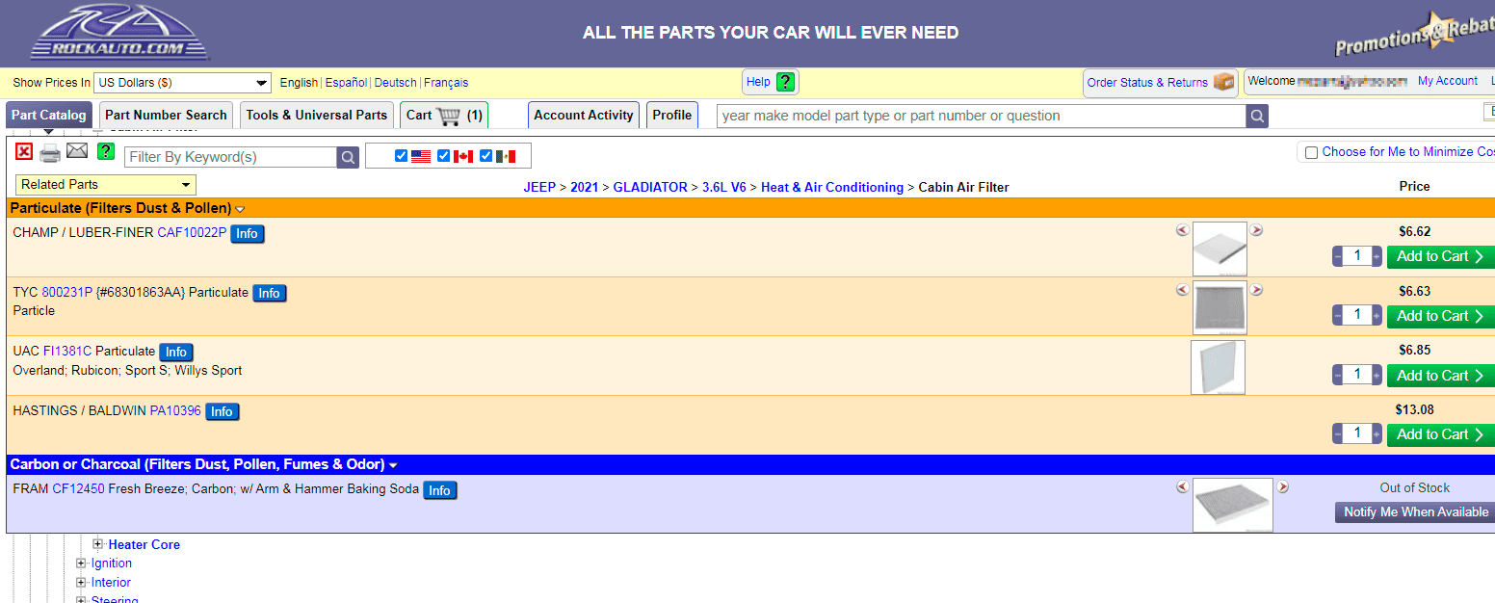Open the My Account link
The image size is (1495, 603).
1448,81
